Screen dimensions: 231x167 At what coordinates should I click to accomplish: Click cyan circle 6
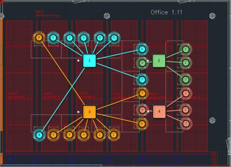tap(142, 49)
